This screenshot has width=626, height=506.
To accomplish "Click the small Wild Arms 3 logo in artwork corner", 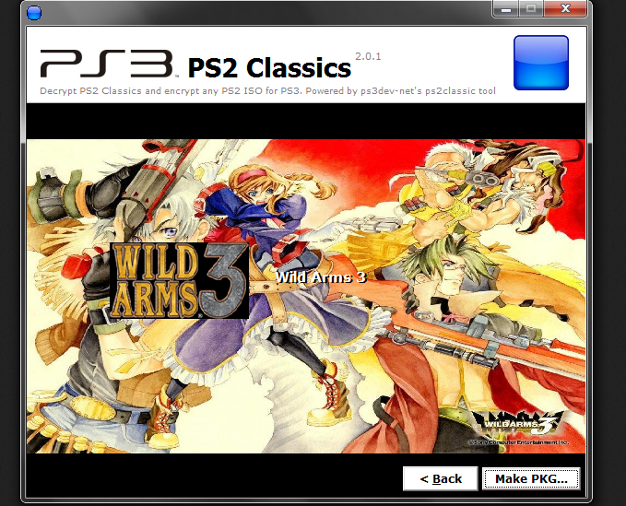I will pos(520,424).
